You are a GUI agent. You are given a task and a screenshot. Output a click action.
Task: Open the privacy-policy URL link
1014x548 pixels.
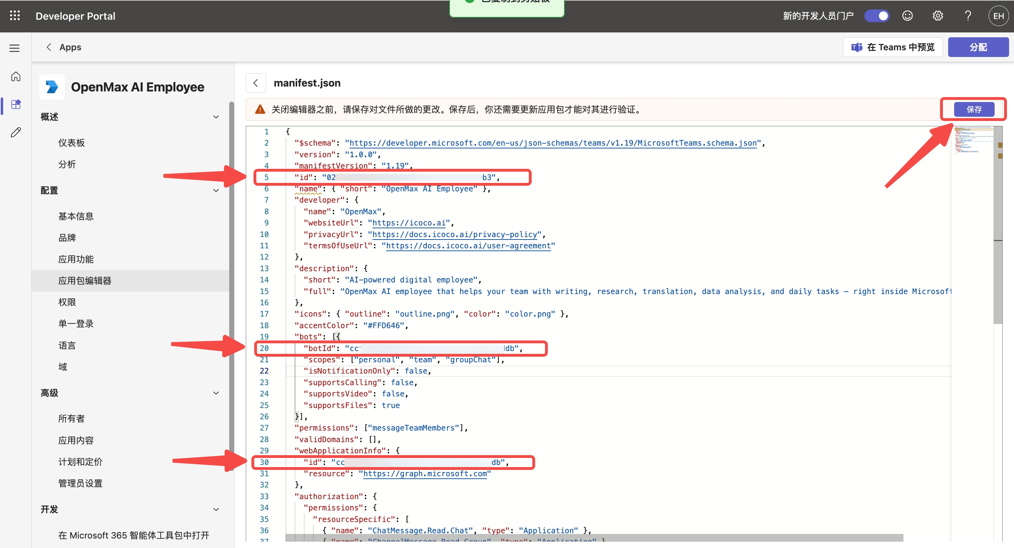pyautogui.click(x=454, y=234)
